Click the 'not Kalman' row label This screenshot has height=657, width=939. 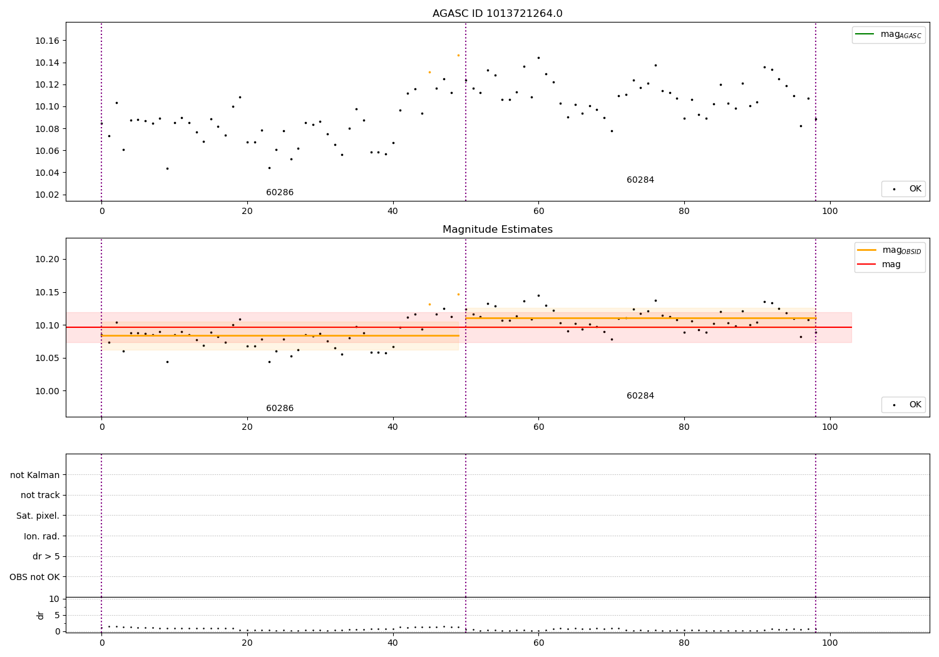[35, 475]
